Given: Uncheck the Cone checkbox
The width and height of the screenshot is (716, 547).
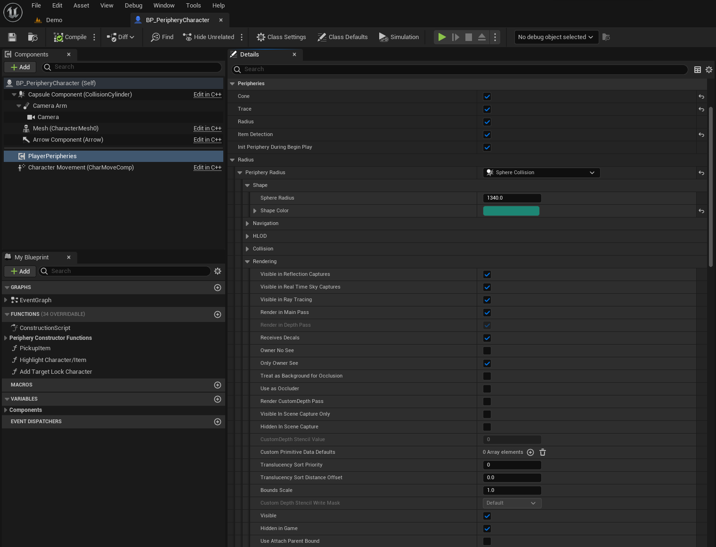Looking at the screenshot, I should click(487, 97).
